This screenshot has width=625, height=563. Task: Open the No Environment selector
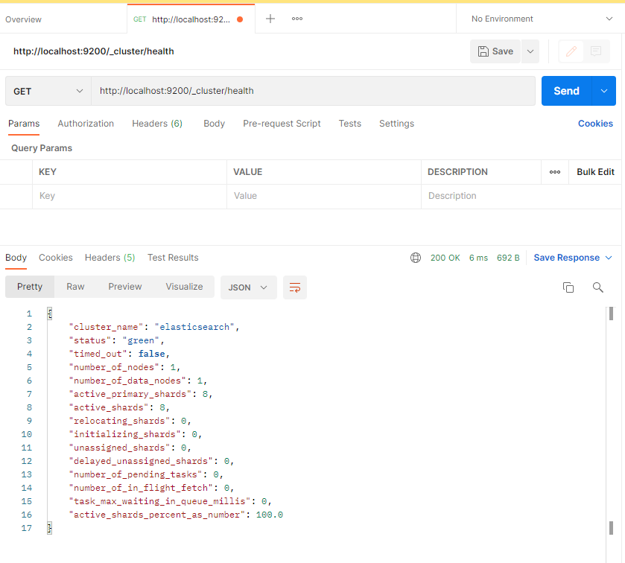click(541, 19)
